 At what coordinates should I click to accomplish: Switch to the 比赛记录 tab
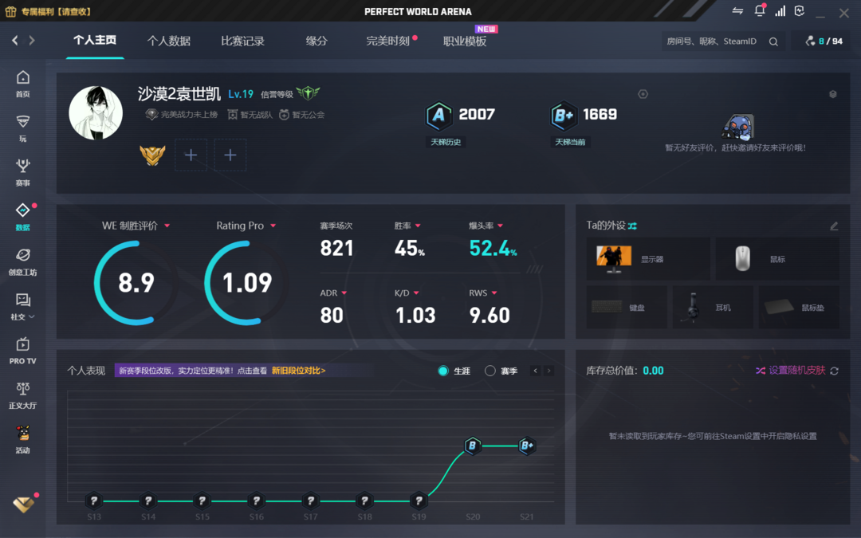242,41
